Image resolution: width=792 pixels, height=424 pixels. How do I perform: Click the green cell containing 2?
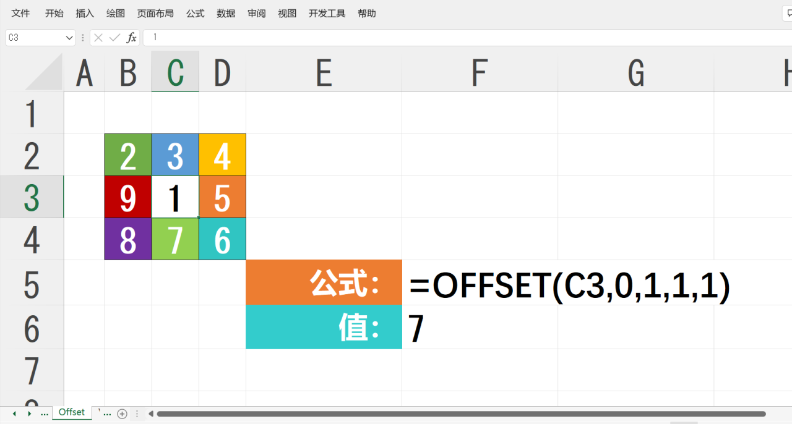tap(128, 155)
